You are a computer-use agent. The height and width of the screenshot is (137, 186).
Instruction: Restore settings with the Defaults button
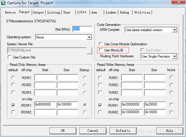click(x=123, y=131)
